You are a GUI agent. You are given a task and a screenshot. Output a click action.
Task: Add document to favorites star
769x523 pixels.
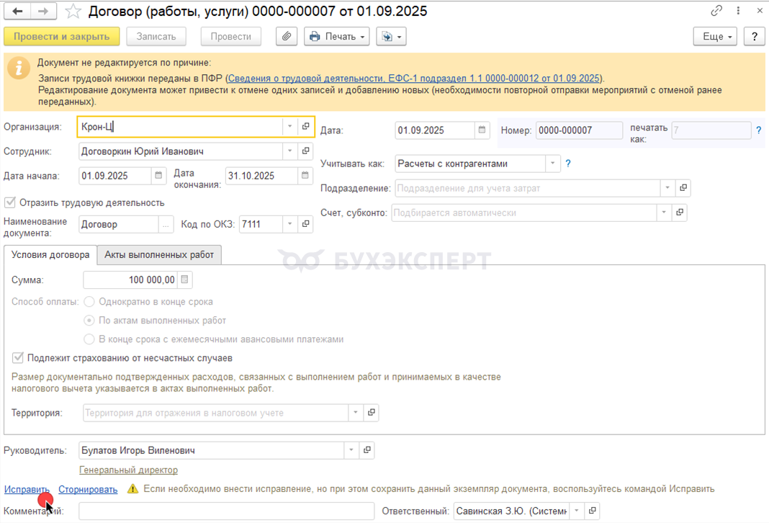coord(73,12)
